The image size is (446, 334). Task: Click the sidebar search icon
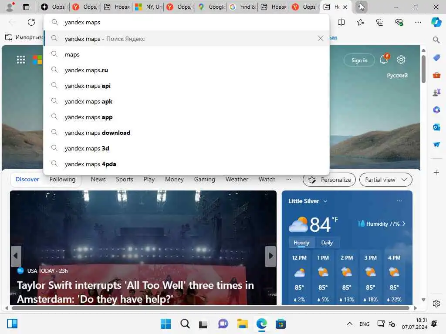pos(436,40)
